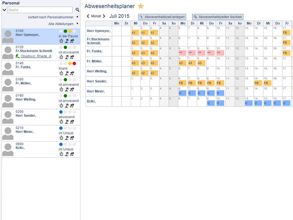
Task: Click the green status dot for Fr. Stuckmann-Schmidt
Action: pyautogui.click(x=65, y=47)
